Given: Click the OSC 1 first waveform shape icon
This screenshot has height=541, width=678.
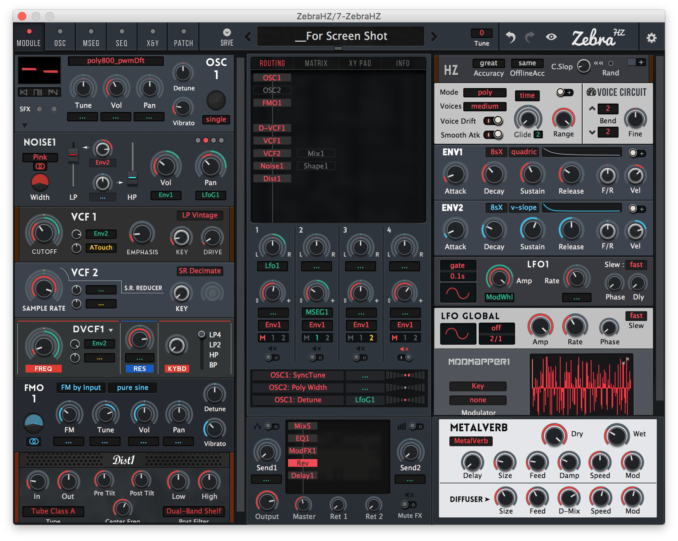Looking at the screenshot, I should click(x=24, y=92).
